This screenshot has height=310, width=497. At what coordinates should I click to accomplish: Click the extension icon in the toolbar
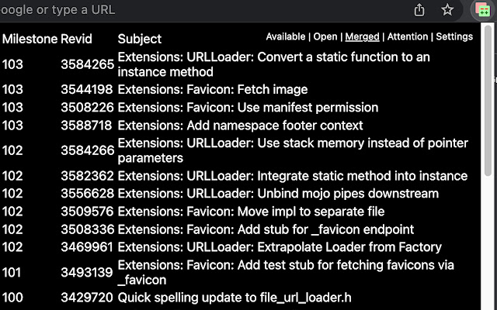(x=483, y=11)
